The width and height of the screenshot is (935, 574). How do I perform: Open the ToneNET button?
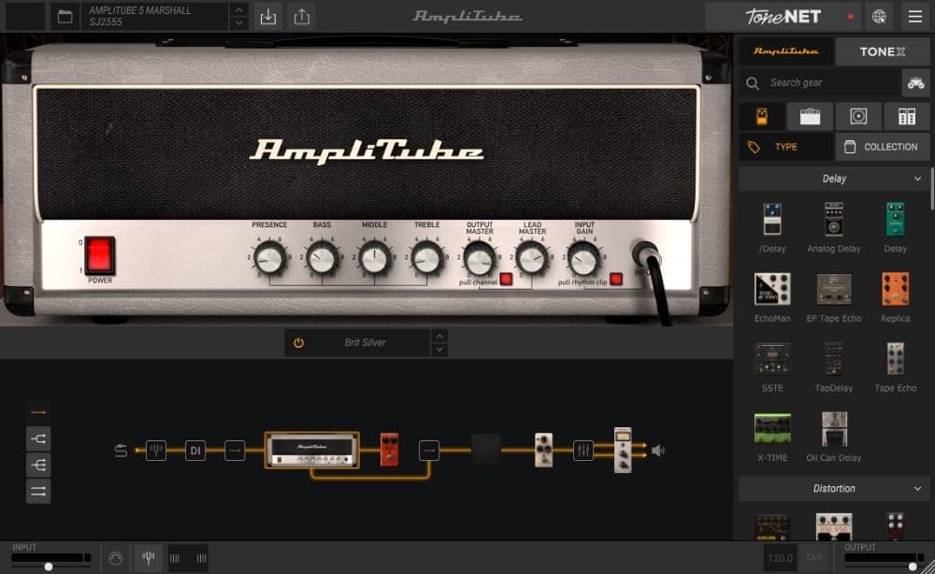click(x=783, y=17)
